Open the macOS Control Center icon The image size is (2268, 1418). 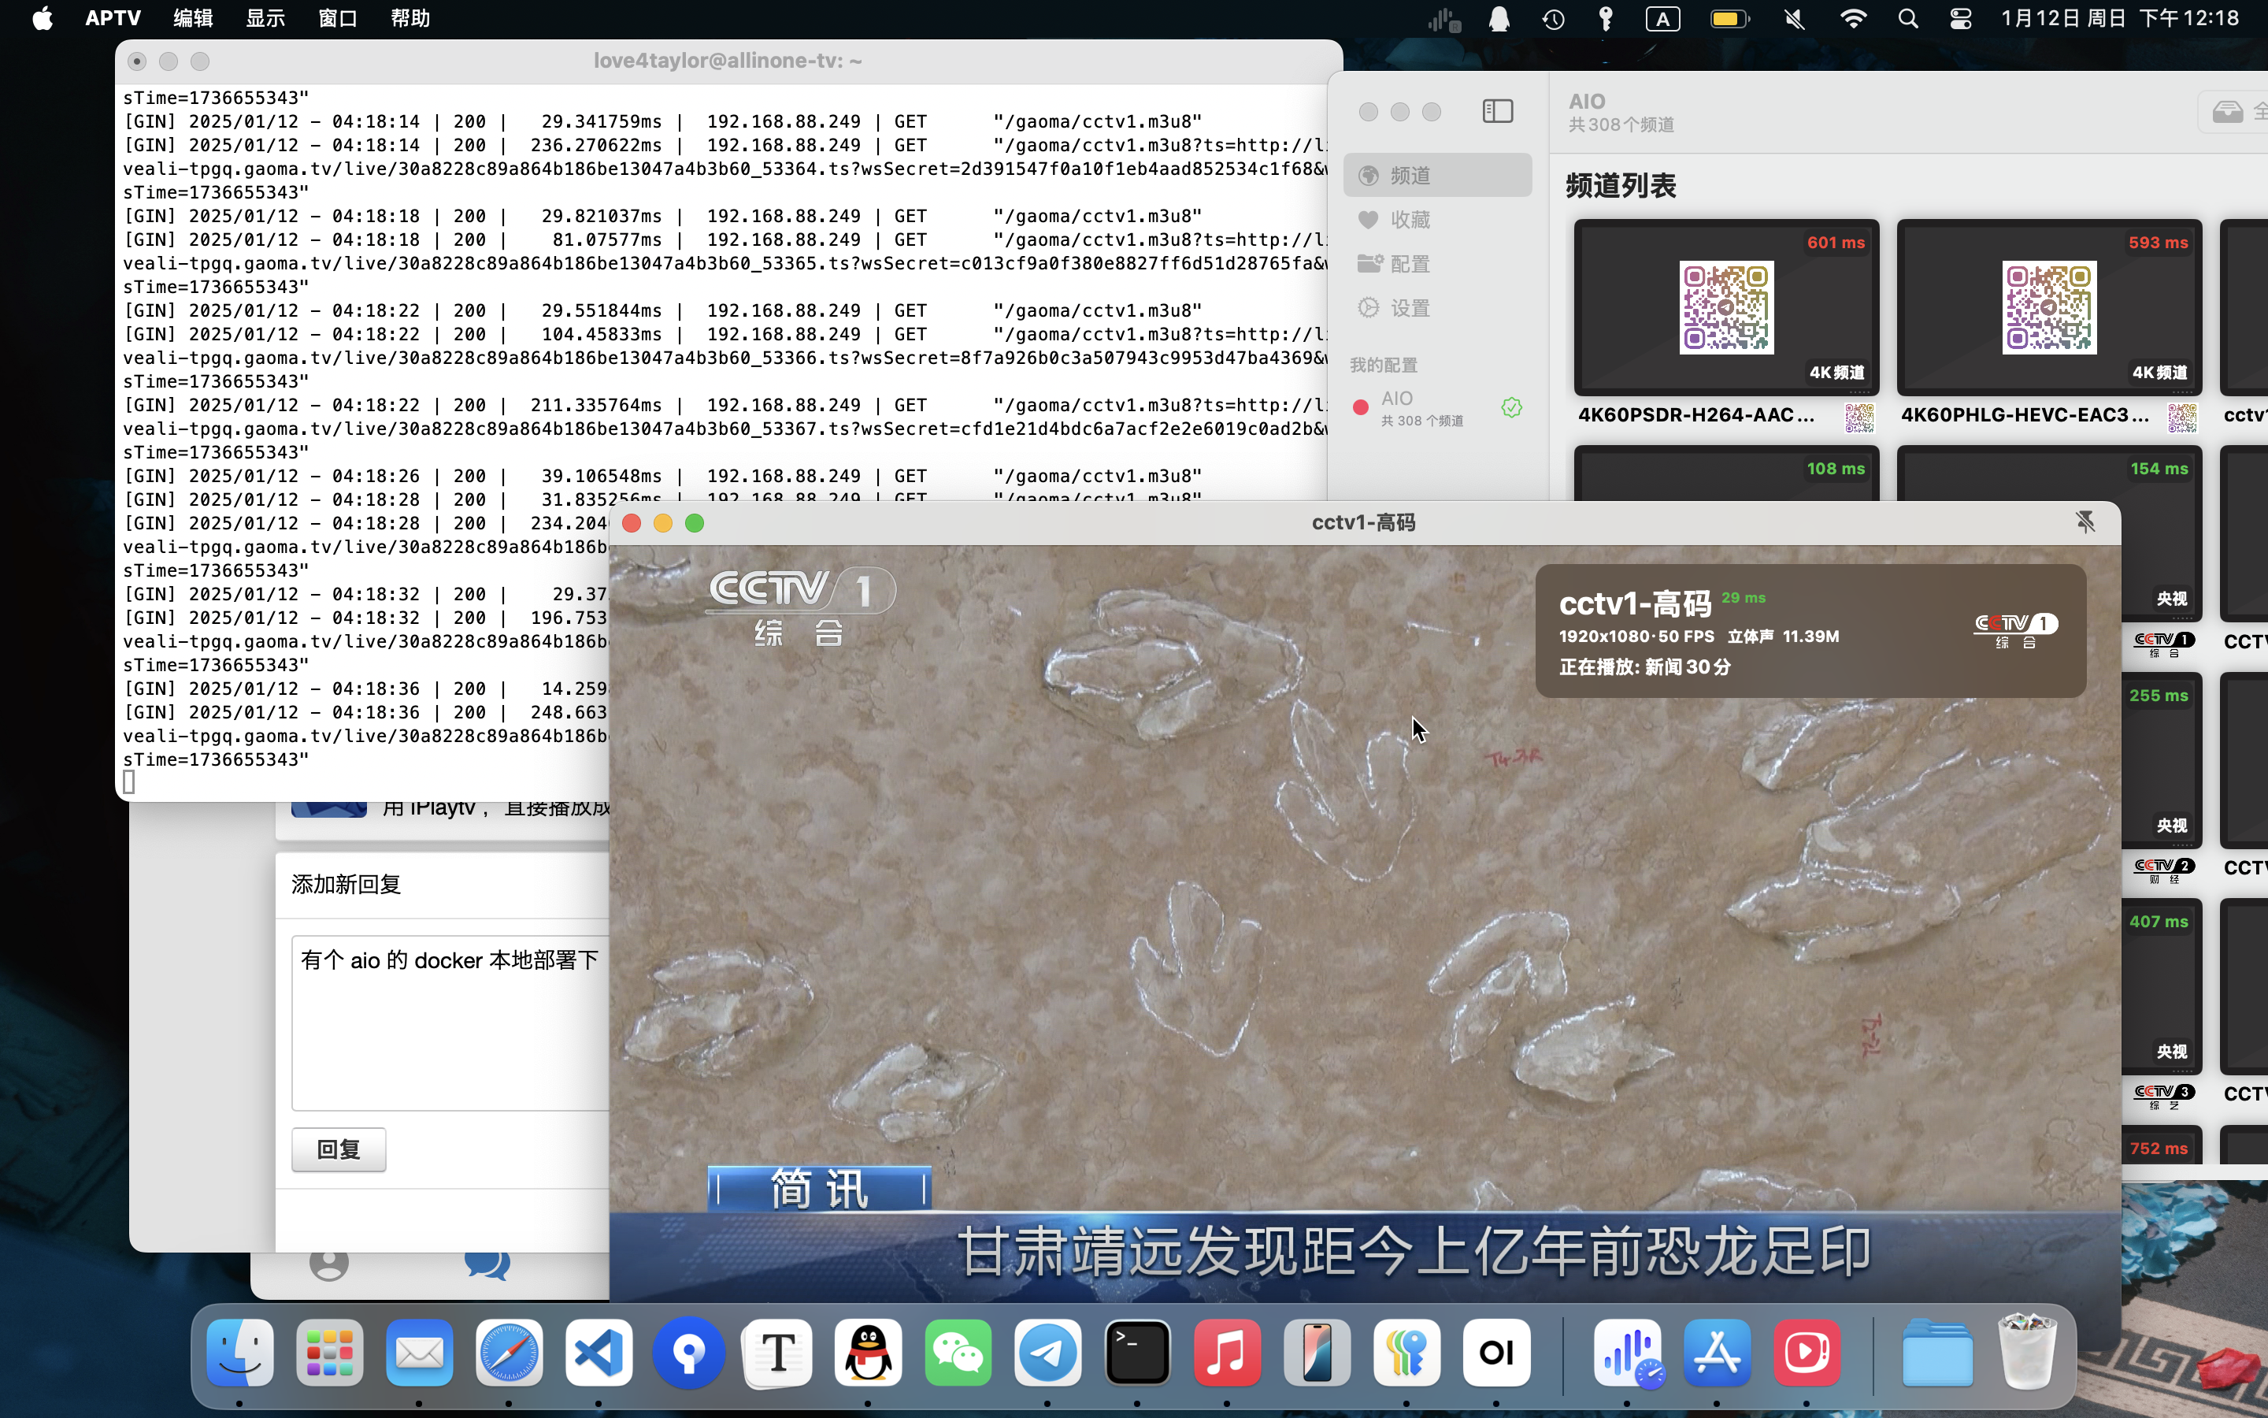pyautogui.click(x=1959, y=19)
